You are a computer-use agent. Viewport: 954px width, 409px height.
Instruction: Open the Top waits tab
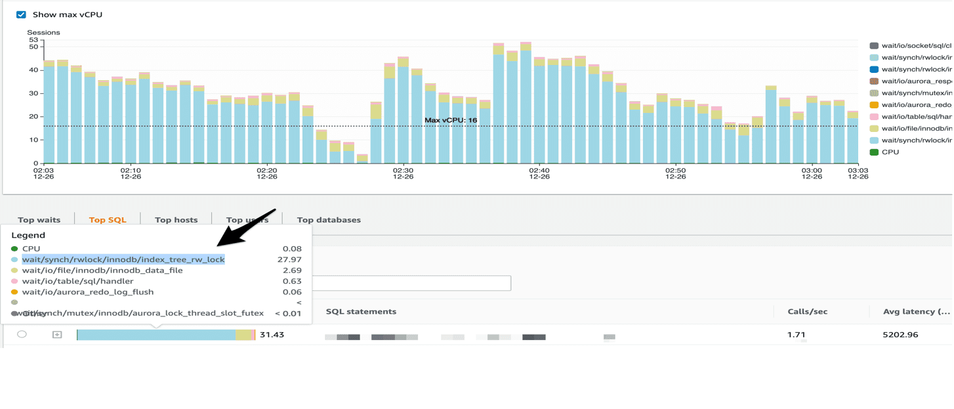coord(39,220)
